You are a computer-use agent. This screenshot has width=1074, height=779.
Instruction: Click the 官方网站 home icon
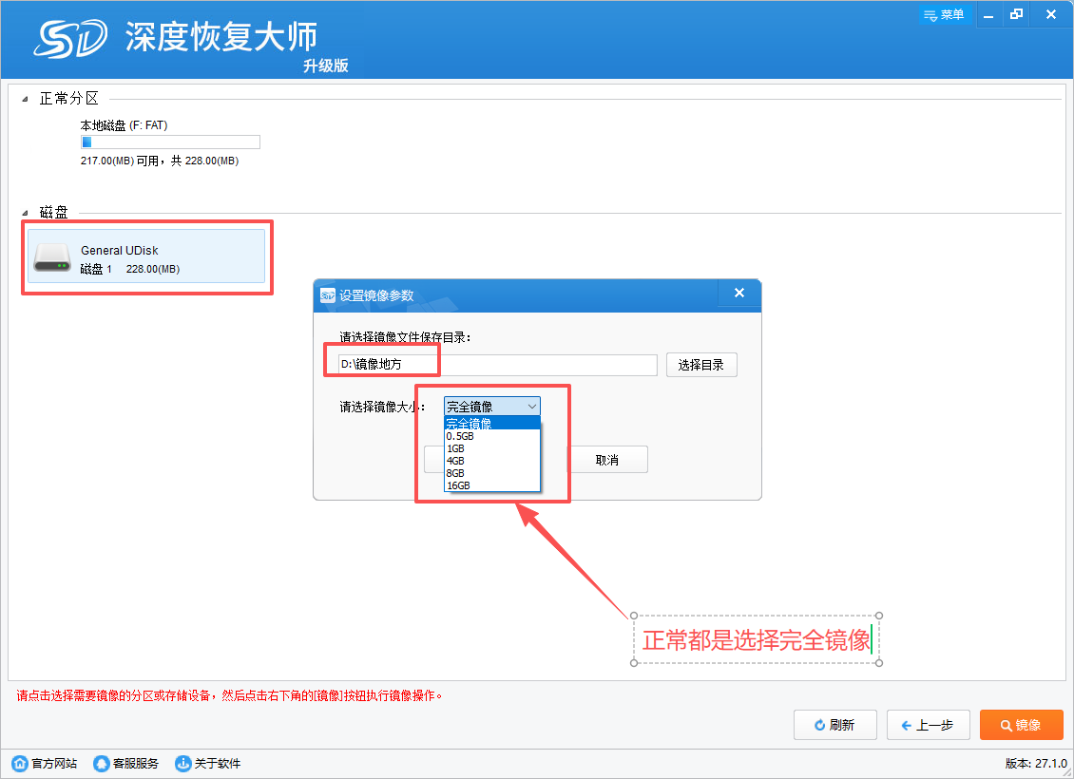pos(19,763)
